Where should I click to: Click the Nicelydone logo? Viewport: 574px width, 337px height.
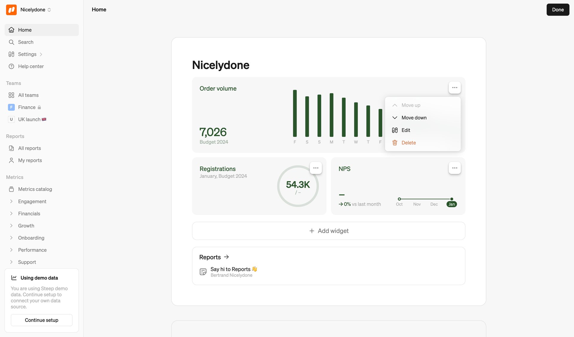pyautogui.click(x=11, y=10)
